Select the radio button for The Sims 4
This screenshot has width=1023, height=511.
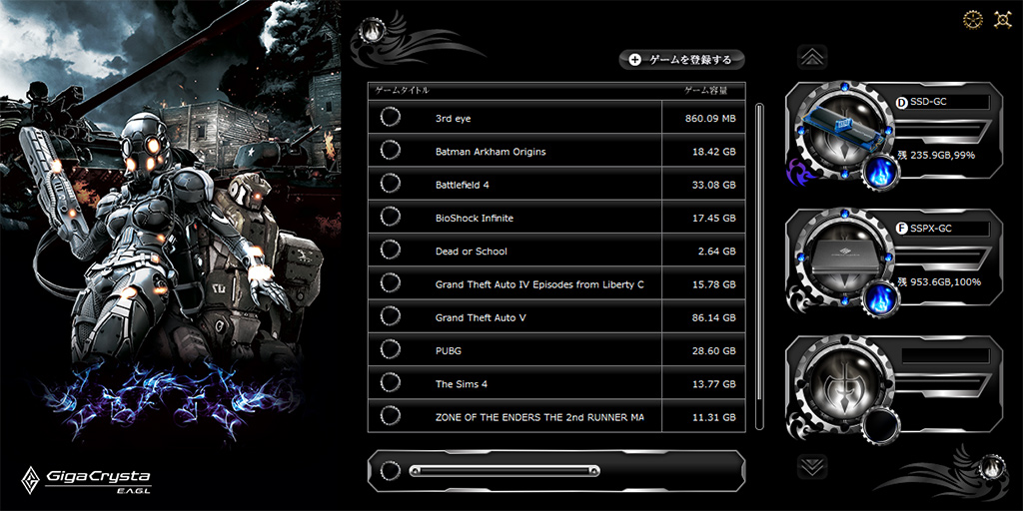pyautogui.click(x=391, y=382)
